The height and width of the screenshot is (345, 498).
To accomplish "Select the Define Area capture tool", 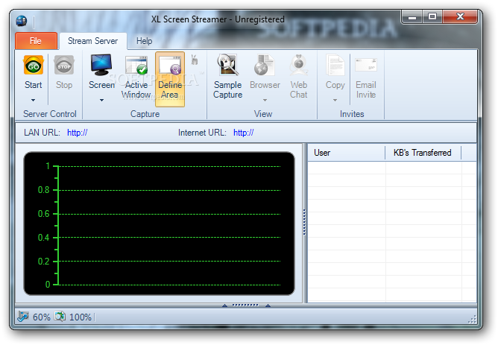I will pyautogui.click(x=170, y=79).
